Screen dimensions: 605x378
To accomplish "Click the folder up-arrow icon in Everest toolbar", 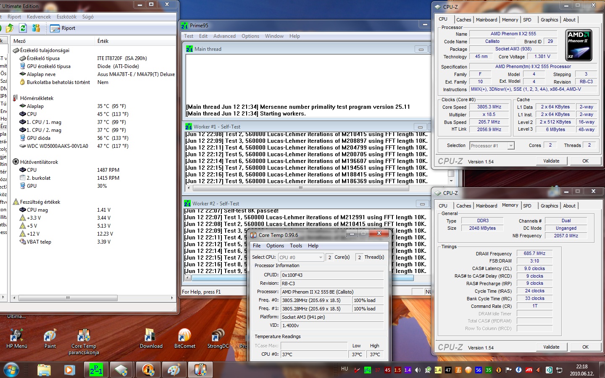I will tap(10, 28).
